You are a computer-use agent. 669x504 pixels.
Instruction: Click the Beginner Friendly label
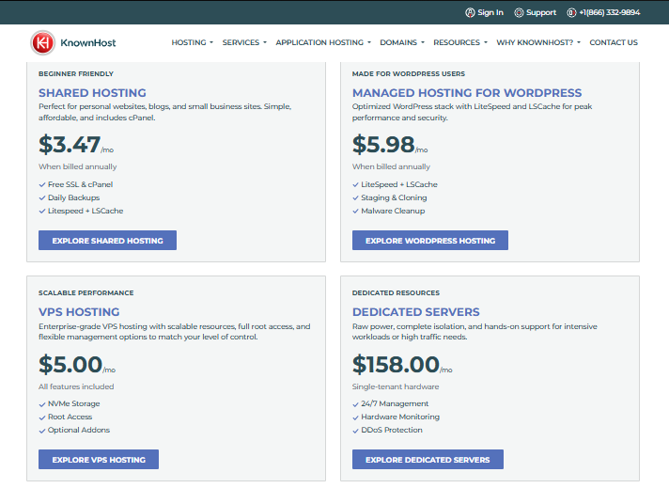click(x=76, y=74)
